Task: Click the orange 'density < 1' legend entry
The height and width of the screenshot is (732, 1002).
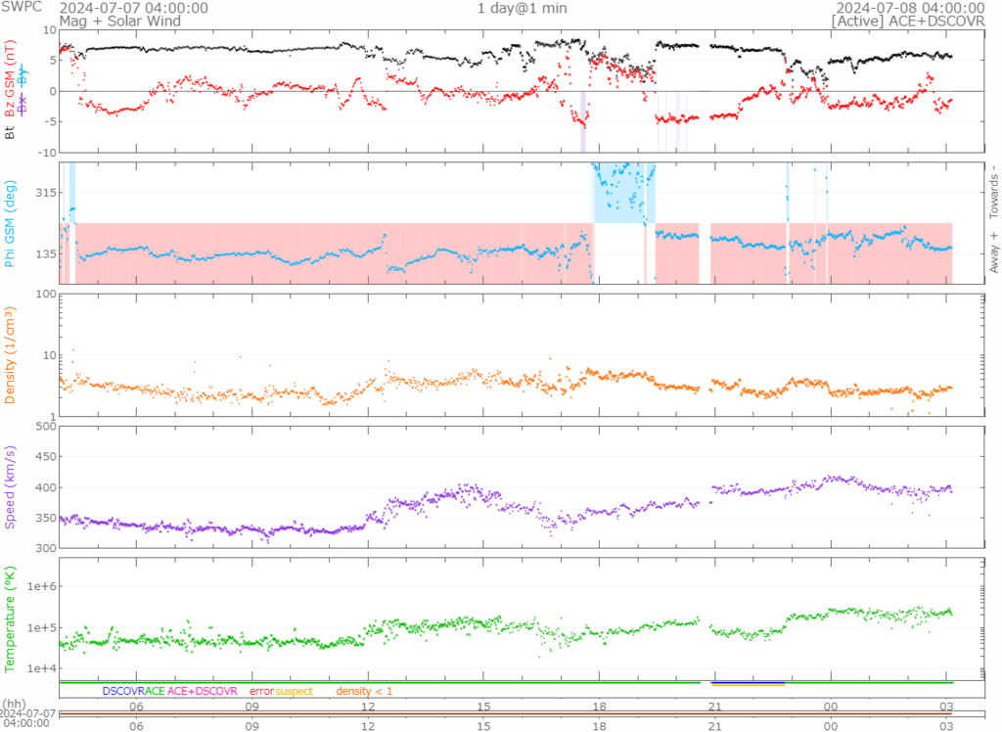Action: (x=364, y=691)
